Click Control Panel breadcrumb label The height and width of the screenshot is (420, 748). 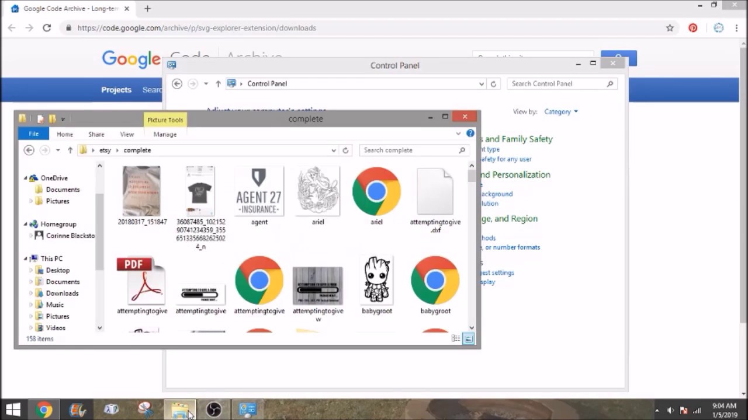point(267,83)
